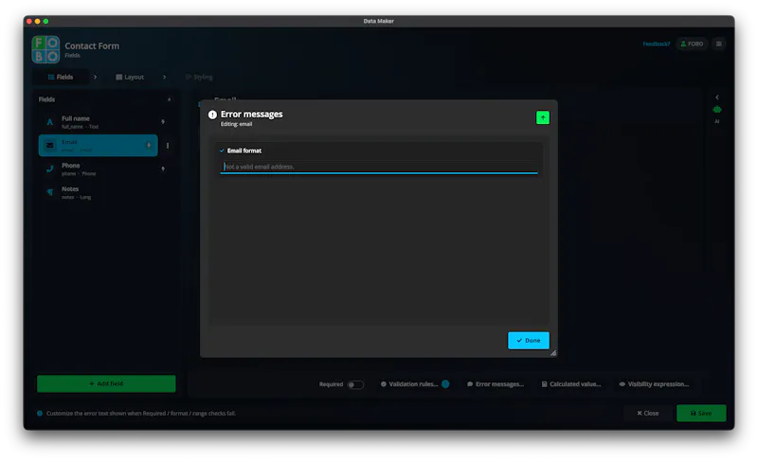The height and width of the screenshot is (461, 758).
Task: Switch to the Layout tab
Action: click(130, 77)
